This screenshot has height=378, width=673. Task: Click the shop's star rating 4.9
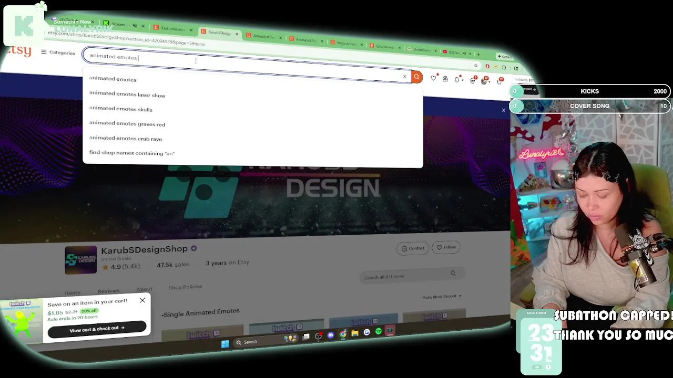click(x=121, y=267)
